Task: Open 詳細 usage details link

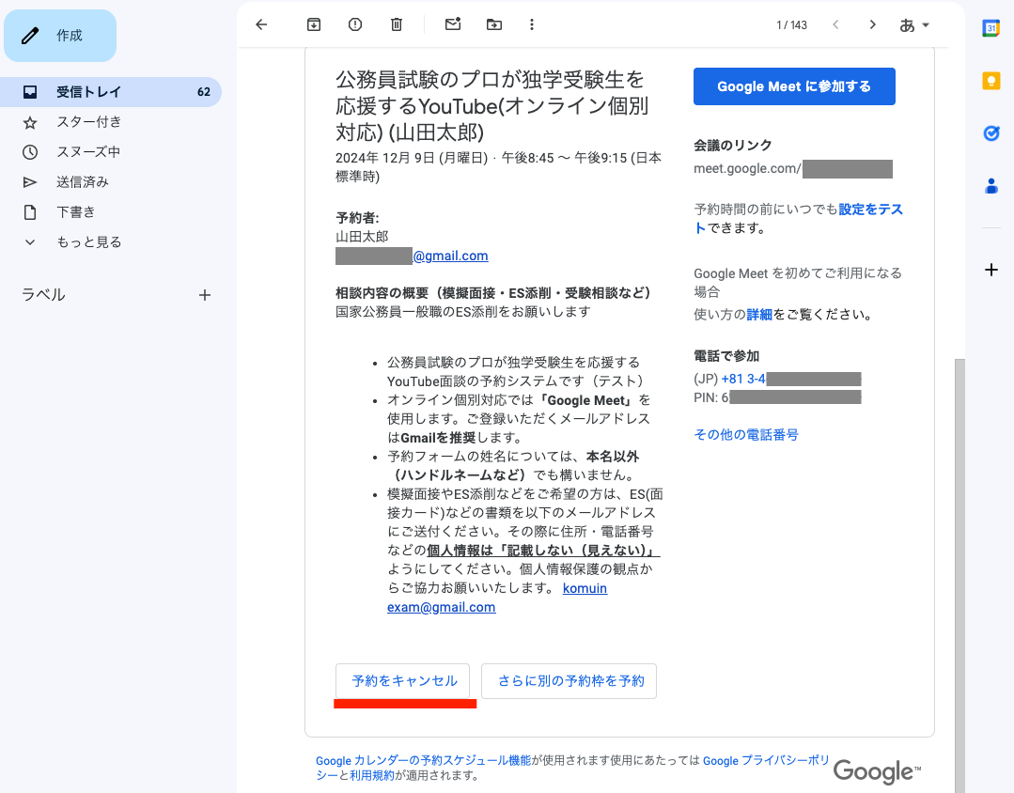Action: click(x=759, y=315)
